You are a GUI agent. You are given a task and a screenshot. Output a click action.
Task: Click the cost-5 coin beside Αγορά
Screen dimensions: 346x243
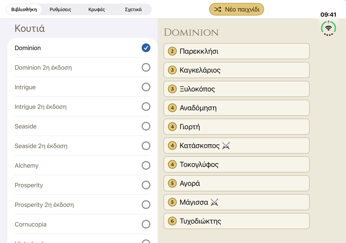click(x=172, y=183)
